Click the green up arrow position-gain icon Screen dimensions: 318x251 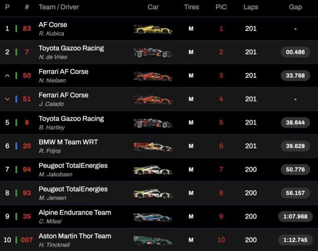[7, 76]
